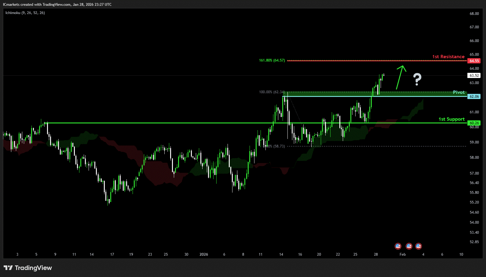486x277 pixels.
Task: Select the Pivot text label
Action: pos(459,92)
